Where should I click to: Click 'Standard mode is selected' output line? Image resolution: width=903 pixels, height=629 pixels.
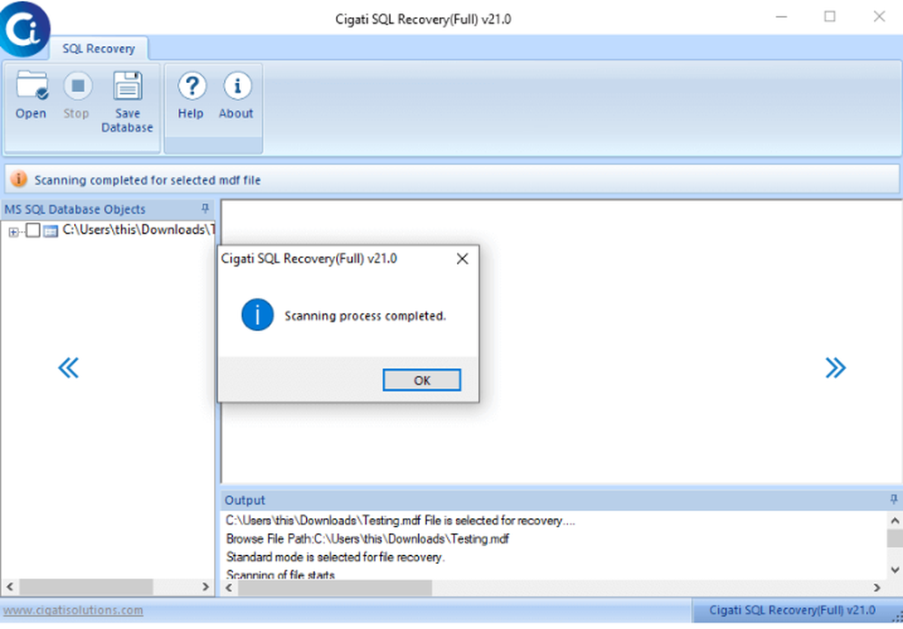click(335, 557)
